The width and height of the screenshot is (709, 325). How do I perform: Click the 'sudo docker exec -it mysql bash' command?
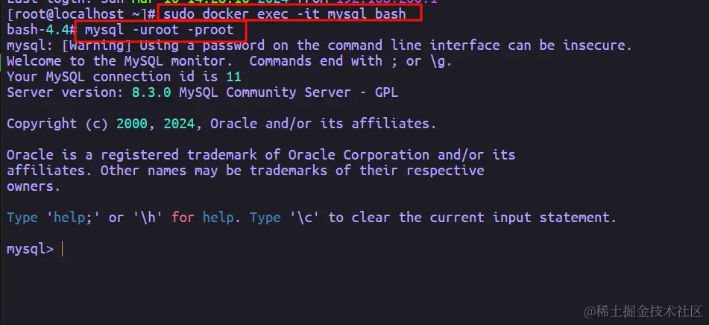coord(284,14)
